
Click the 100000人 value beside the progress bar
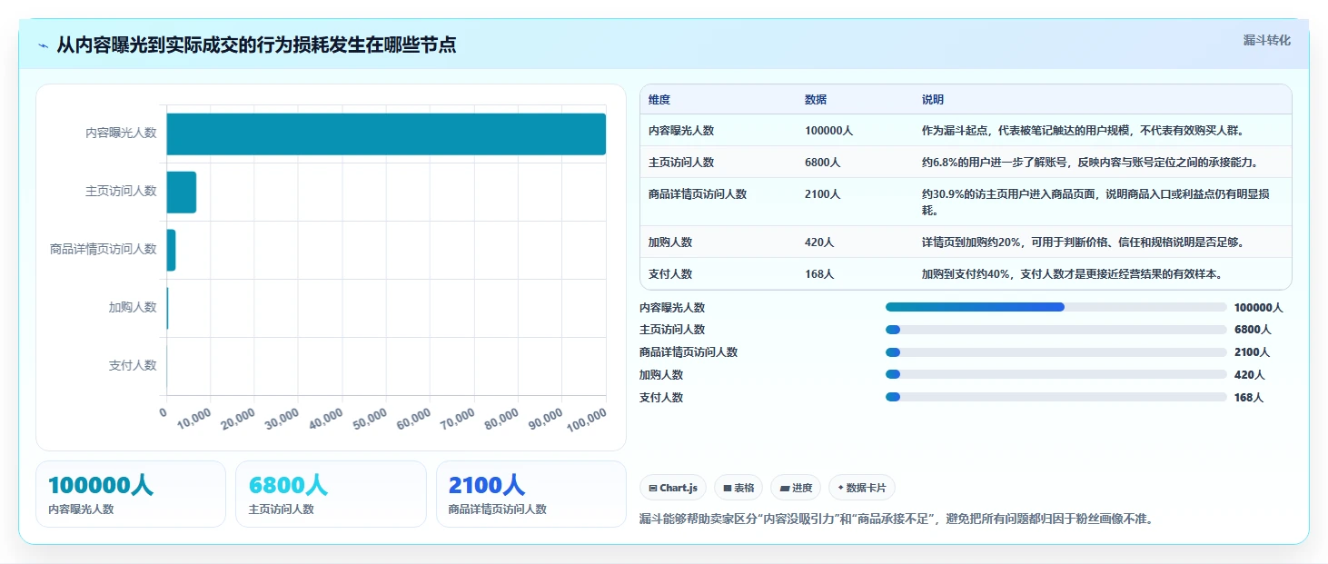[x=1258, y=308]
